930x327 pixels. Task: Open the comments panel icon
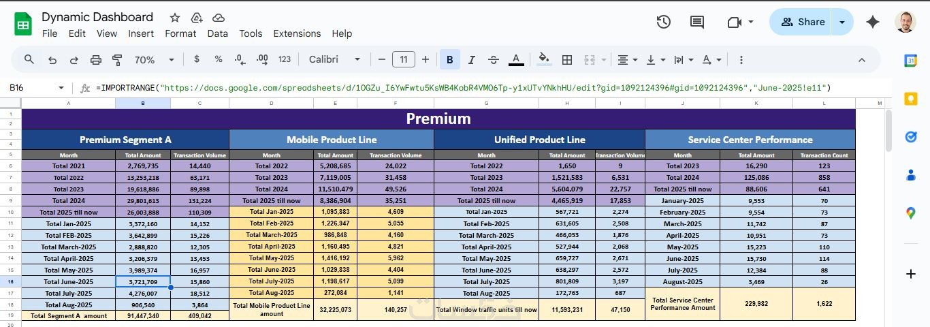click(x=697, y=22)
